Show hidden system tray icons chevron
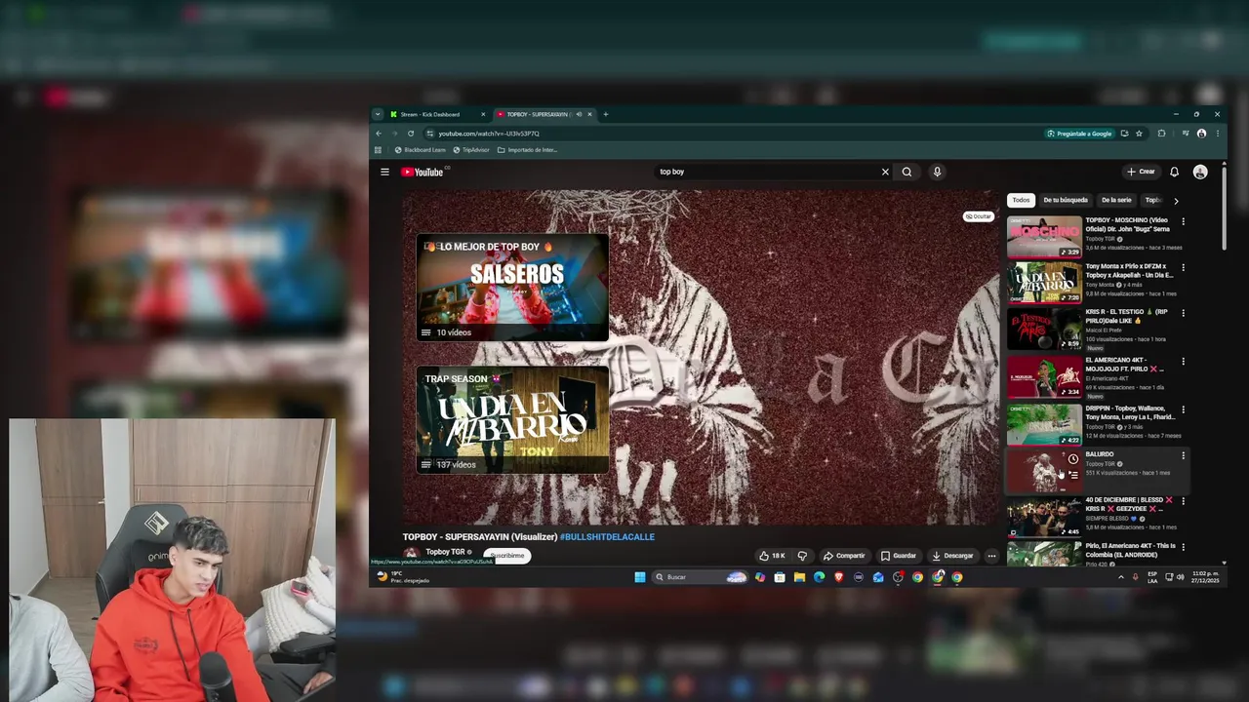1249x702 pixels. point(1120,577)
